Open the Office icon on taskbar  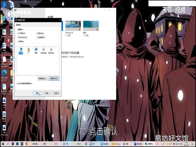(x=26, y=144)
